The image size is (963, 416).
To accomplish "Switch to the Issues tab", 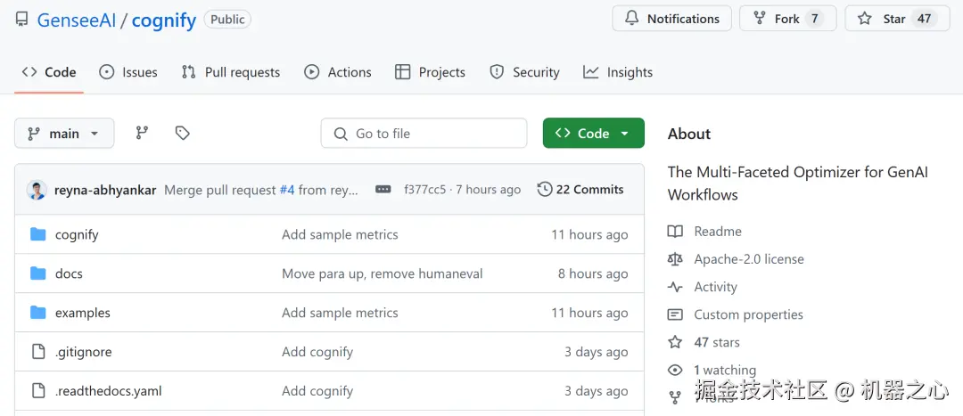I will coord(128,72).
